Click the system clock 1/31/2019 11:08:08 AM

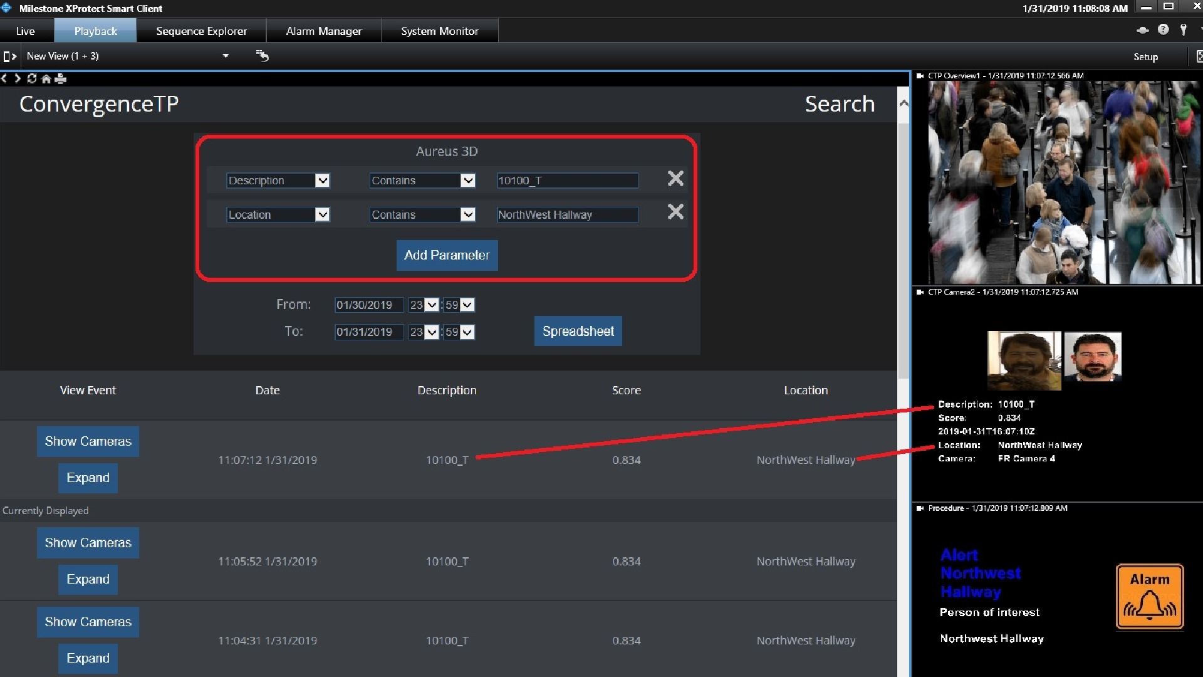1075,8
